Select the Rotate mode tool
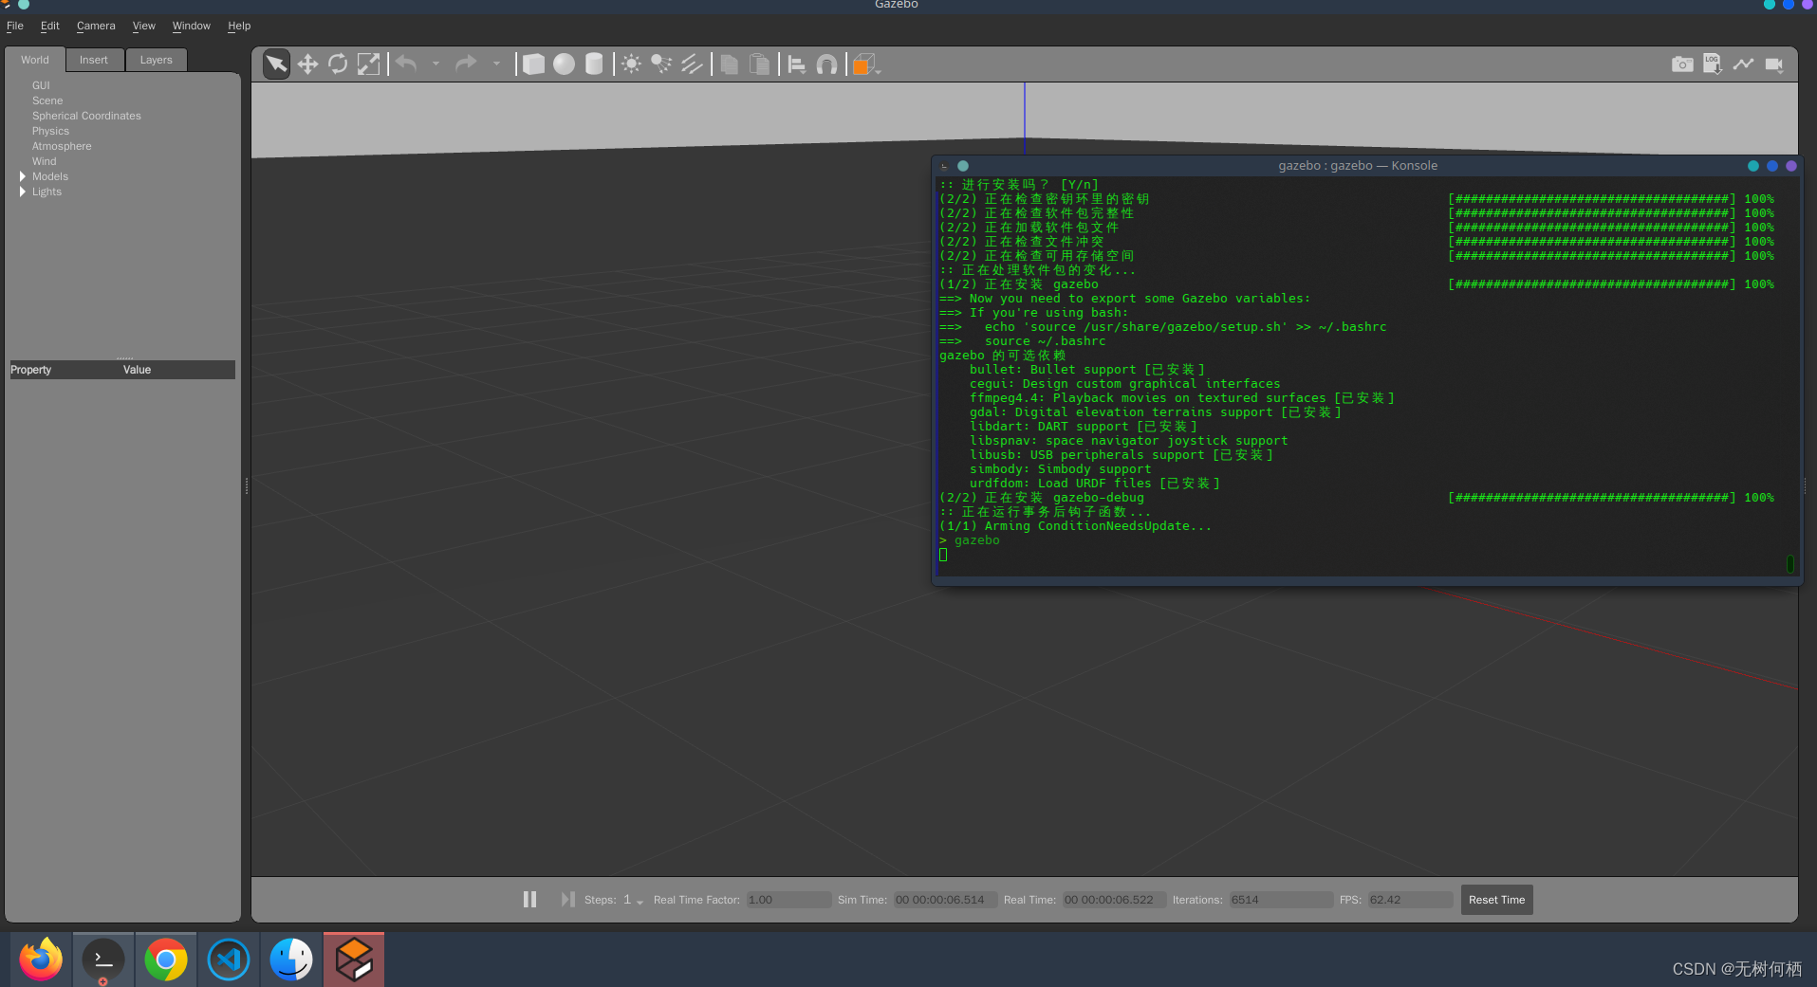 (x=339, y=64)
